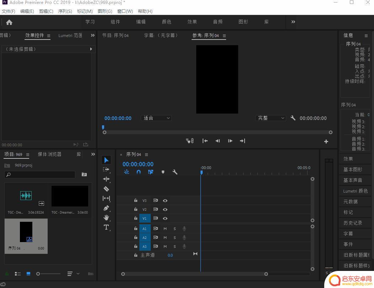The height and width of the screenshot is (288, 374).
Task: Show hidden project panel tabs
Action: 93,154
